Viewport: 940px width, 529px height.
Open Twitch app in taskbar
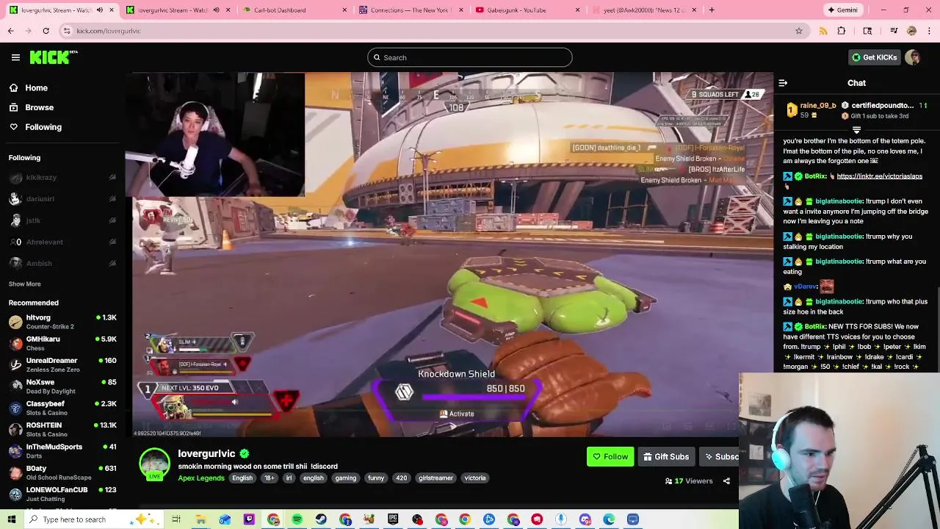pyautogui.click(x=249, y=519)
